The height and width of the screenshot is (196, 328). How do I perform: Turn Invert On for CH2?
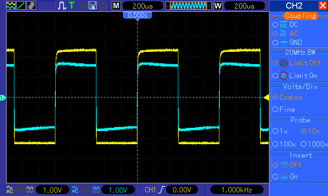(275, 177)
